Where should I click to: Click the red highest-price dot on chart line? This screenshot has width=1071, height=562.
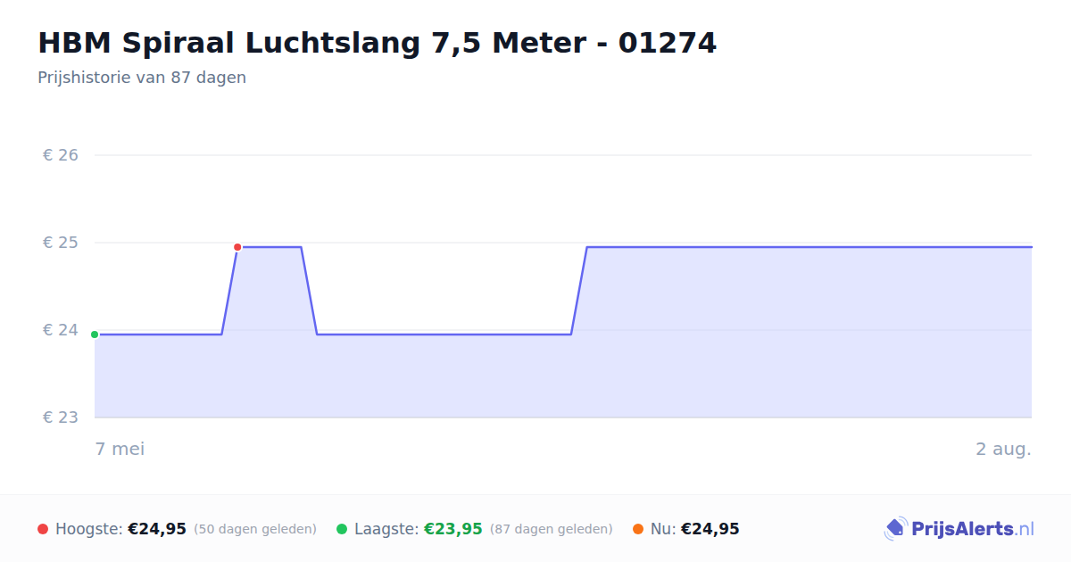point(237,247)
